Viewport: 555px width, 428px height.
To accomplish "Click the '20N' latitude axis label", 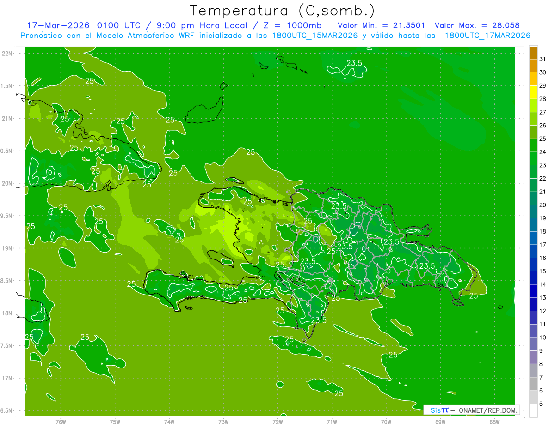I will click(7, 183).
